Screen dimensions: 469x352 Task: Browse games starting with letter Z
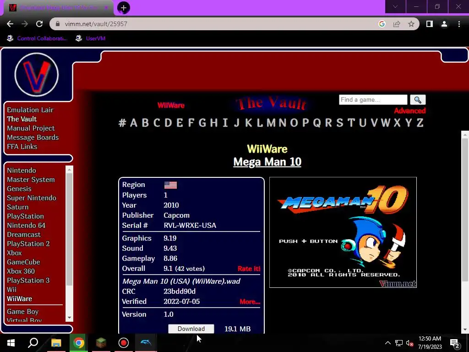coord(420,123)
